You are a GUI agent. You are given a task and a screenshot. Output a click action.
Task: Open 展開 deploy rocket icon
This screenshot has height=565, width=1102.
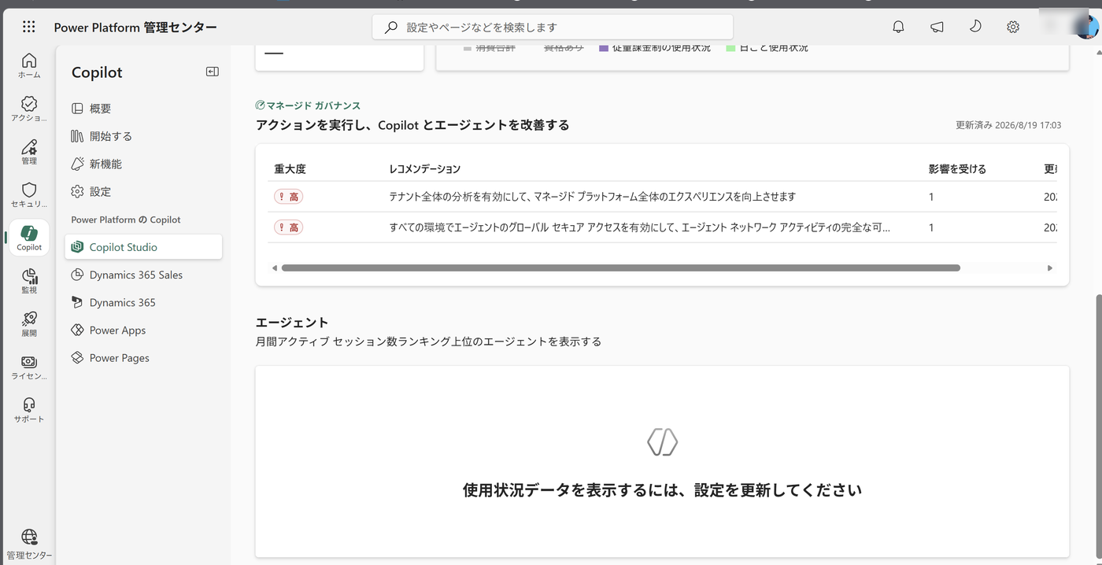(29, 324)
